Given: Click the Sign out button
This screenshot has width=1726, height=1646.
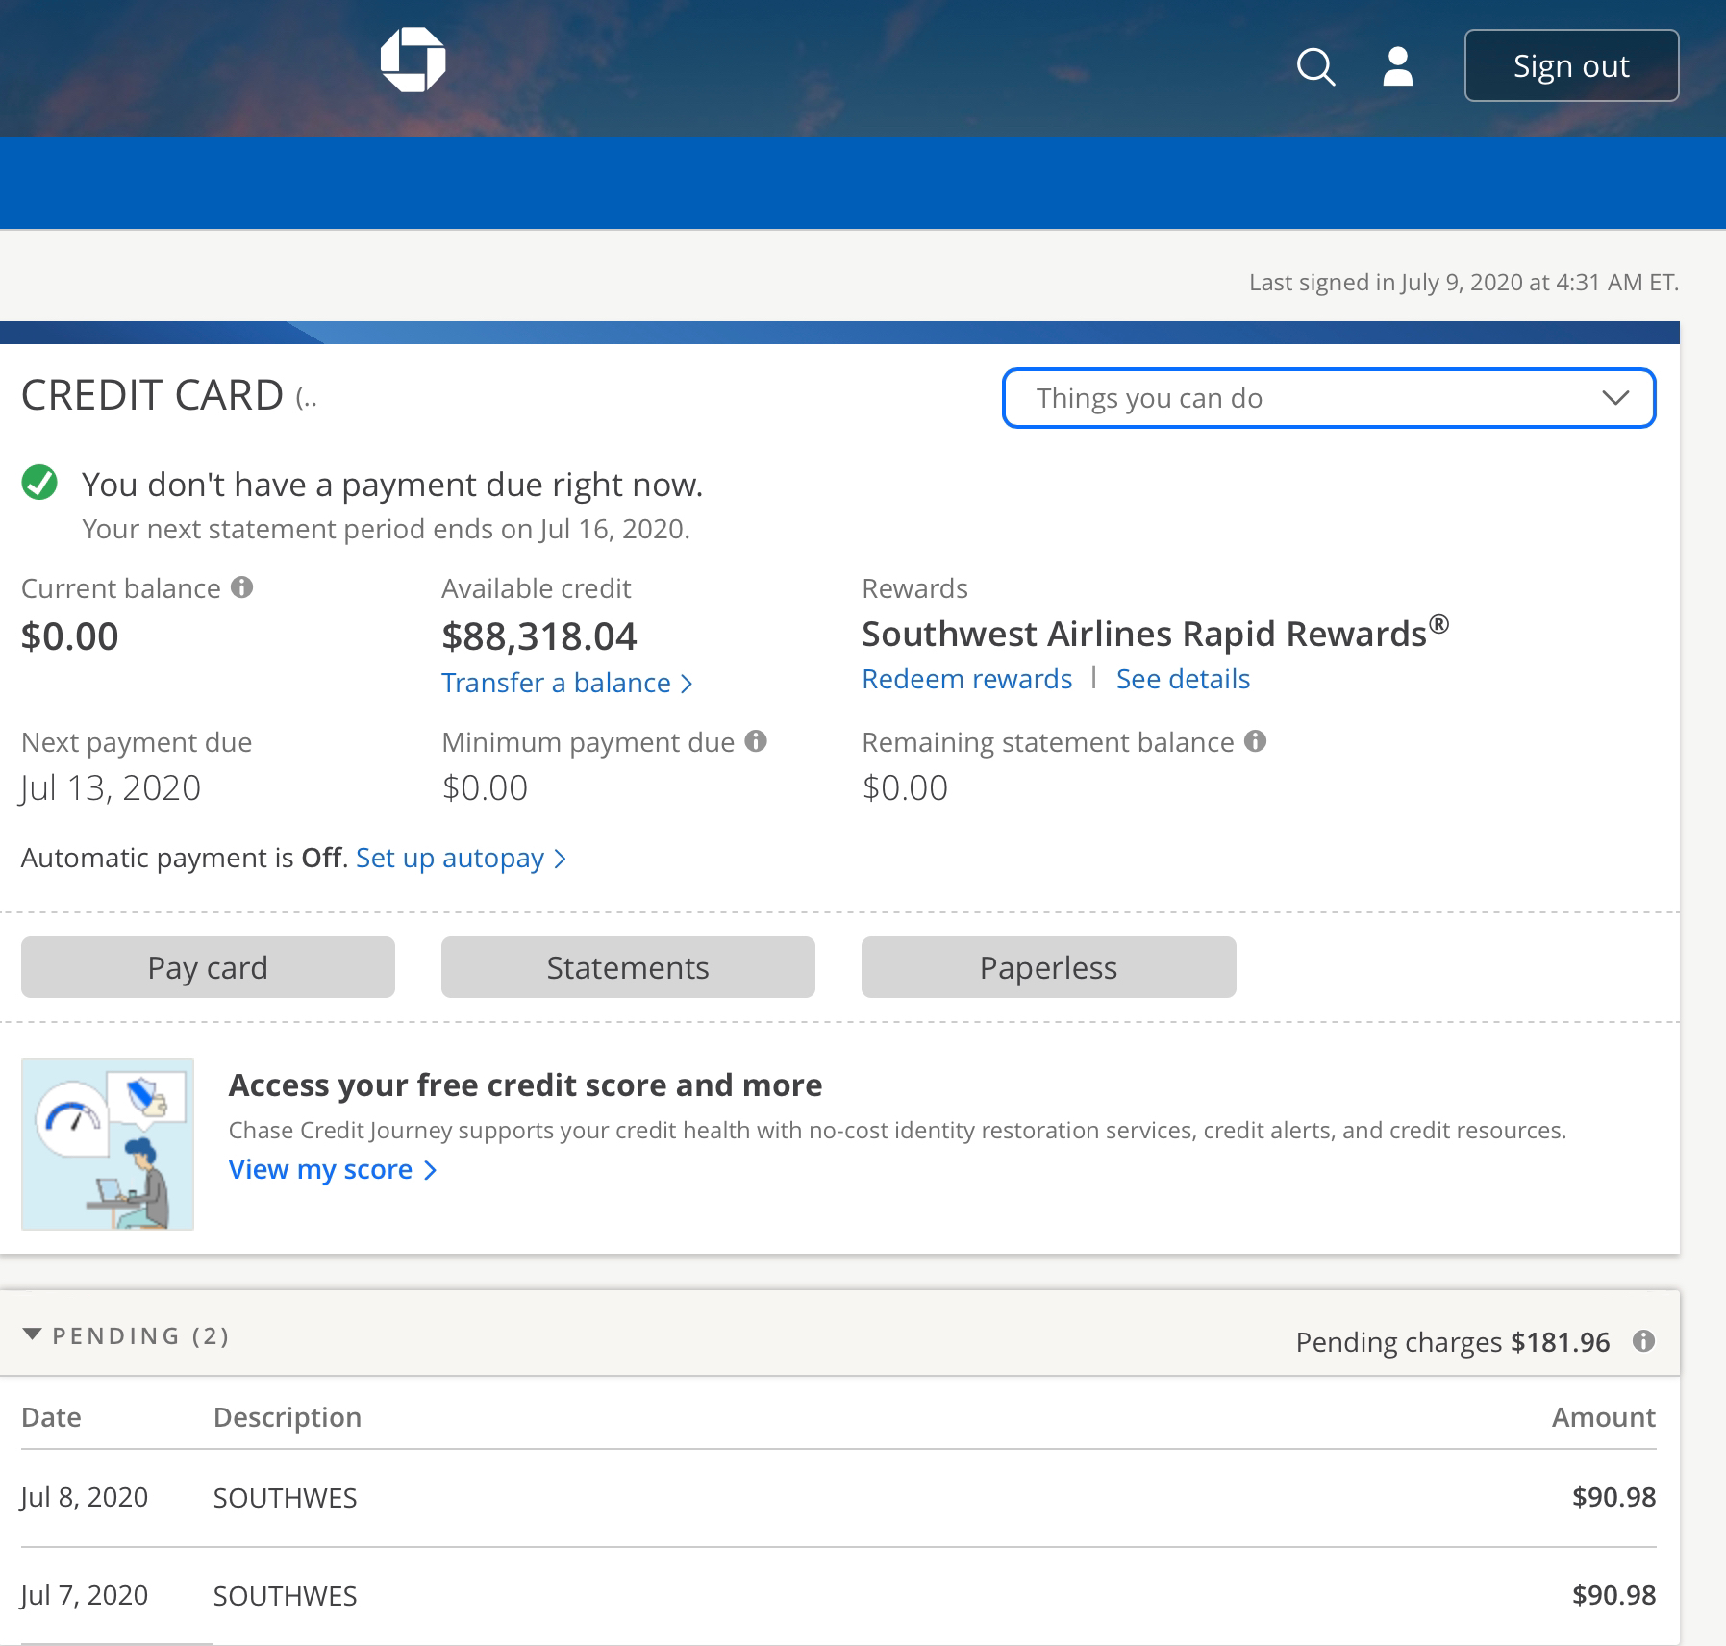Looking at the screenshot, I should tap(1571, 66).
